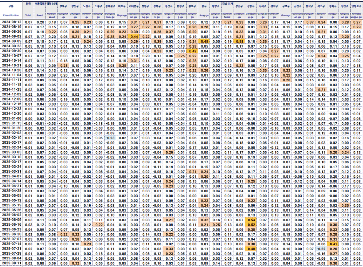Select the 동작구 Dongjak-gu column header

click(x=310, y=10)
